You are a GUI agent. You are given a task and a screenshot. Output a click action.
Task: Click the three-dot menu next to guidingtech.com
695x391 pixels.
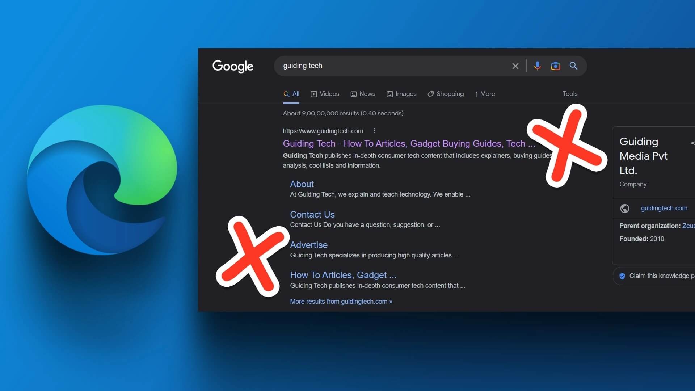375,130
